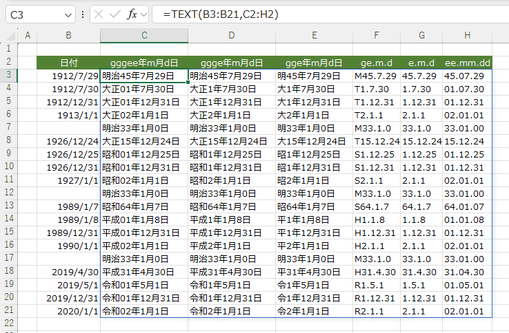Click the ge.m.d header cell
This screenshot has height=333, width=509.
tap(376, 63)
